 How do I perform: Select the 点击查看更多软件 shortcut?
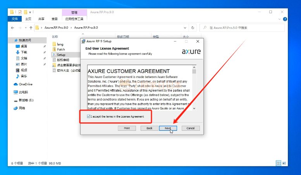click(69, 65)
